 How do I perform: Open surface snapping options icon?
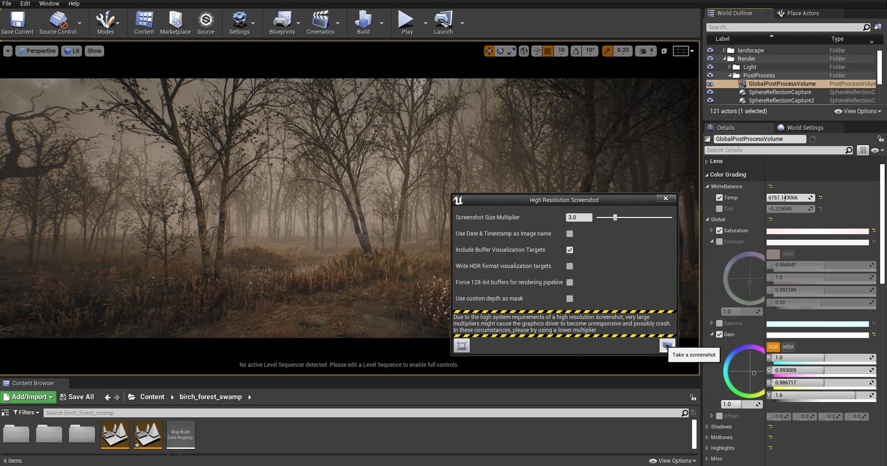click(536, 51)
